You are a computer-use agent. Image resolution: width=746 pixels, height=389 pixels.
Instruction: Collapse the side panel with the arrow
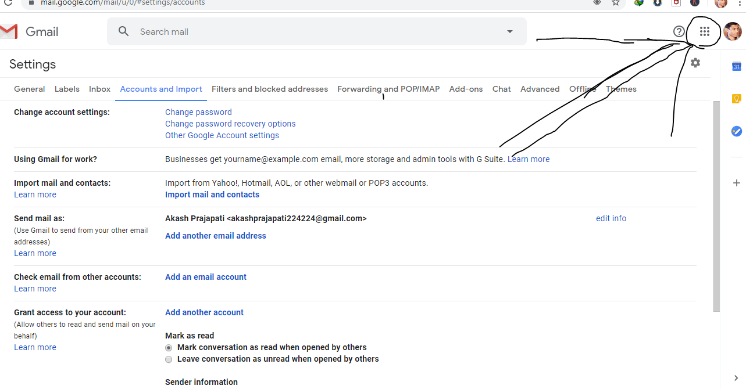(x=736, y=378)
